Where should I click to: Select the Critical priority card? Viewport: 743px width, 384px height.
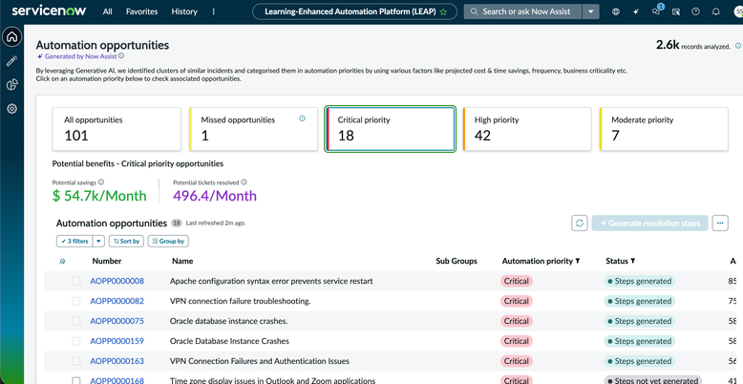coord(391,129)
